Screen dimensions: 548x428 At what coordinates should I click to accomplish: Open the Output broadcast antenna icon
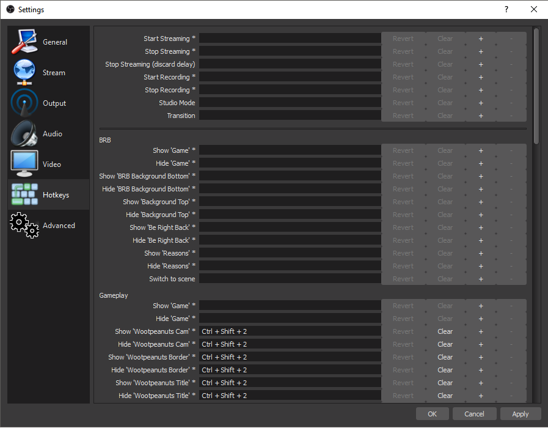(x=24, y=103)
